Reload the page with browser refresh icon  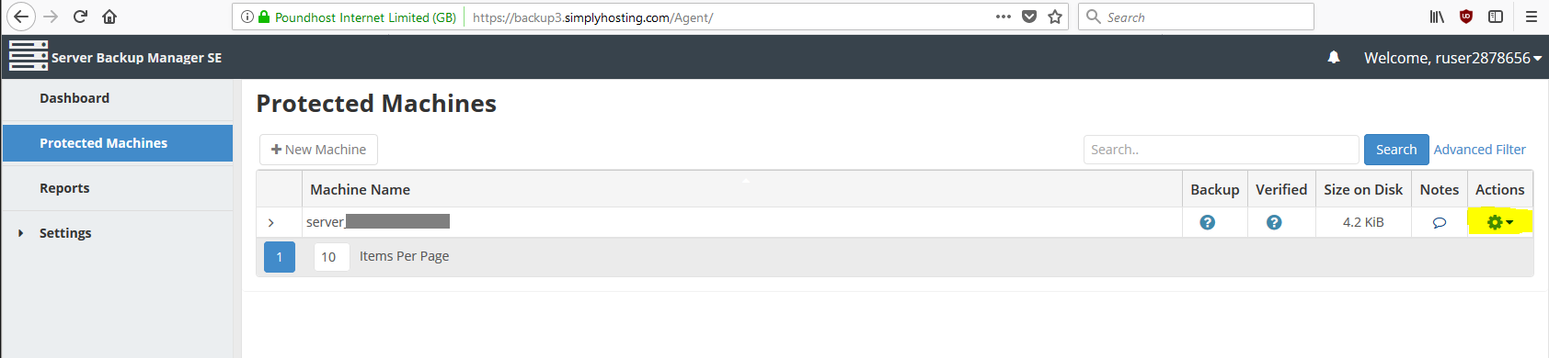coord(80,17)
